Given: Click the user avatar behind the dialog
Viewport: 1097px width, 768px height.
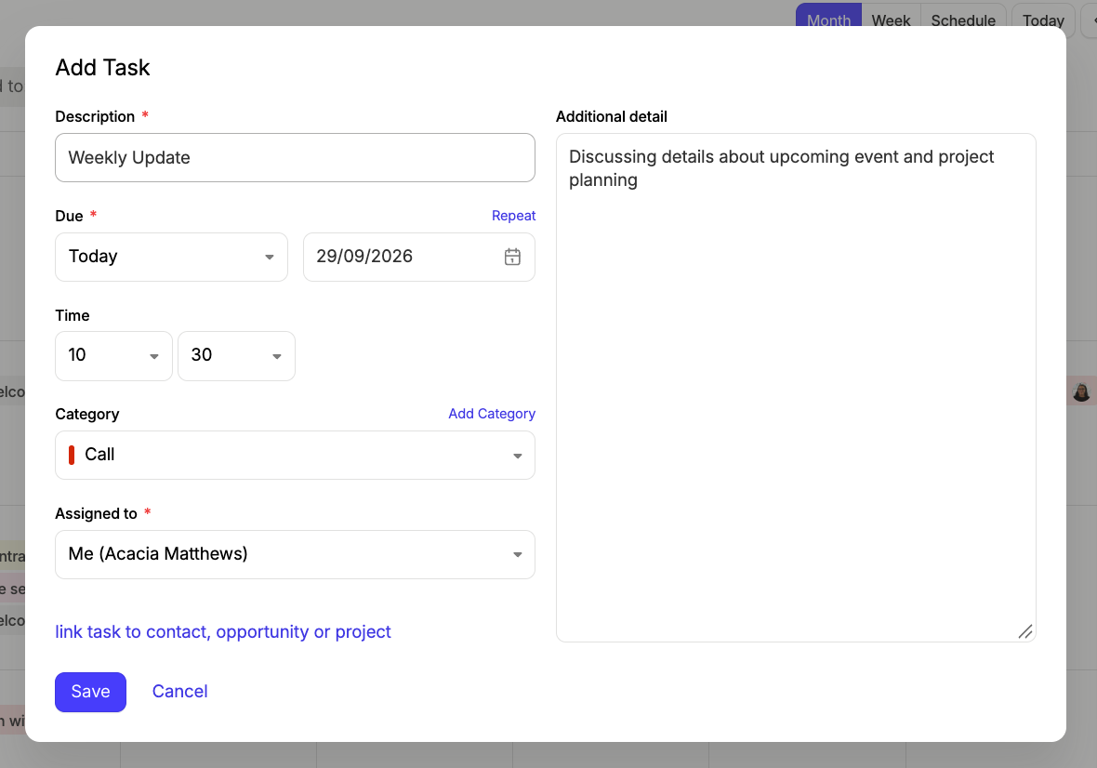Looking at the screenshot, I should 1081,391.
